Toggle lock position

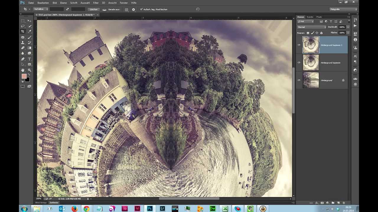[x=317, y=33]
